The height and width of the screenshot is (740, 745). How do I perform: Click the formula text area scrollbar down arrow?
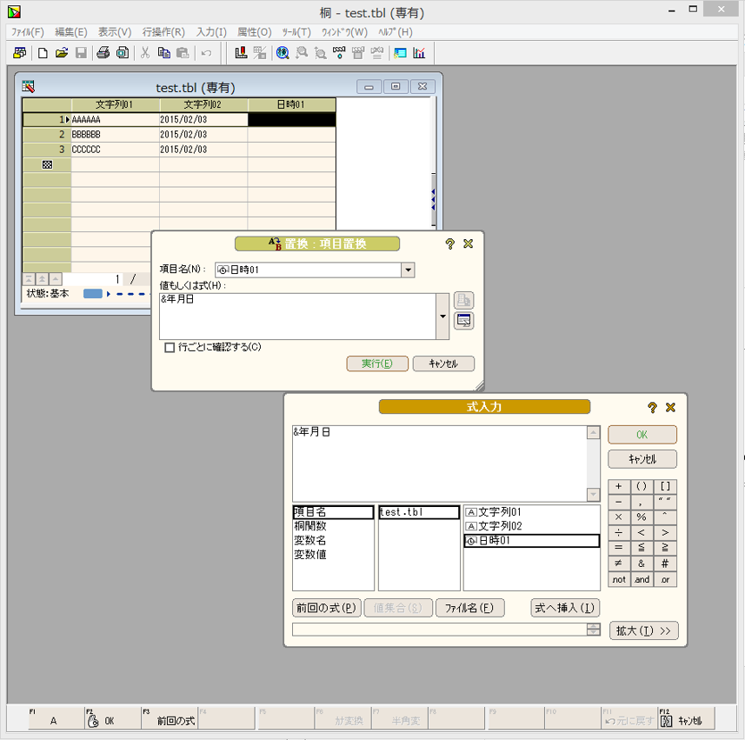tap(594, 495)
